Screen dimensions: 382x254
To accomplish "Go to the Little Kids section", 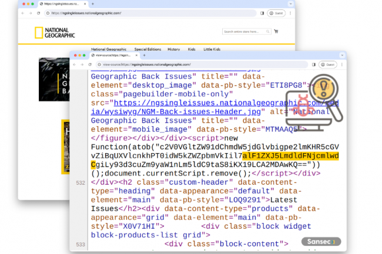I will 213,49.
